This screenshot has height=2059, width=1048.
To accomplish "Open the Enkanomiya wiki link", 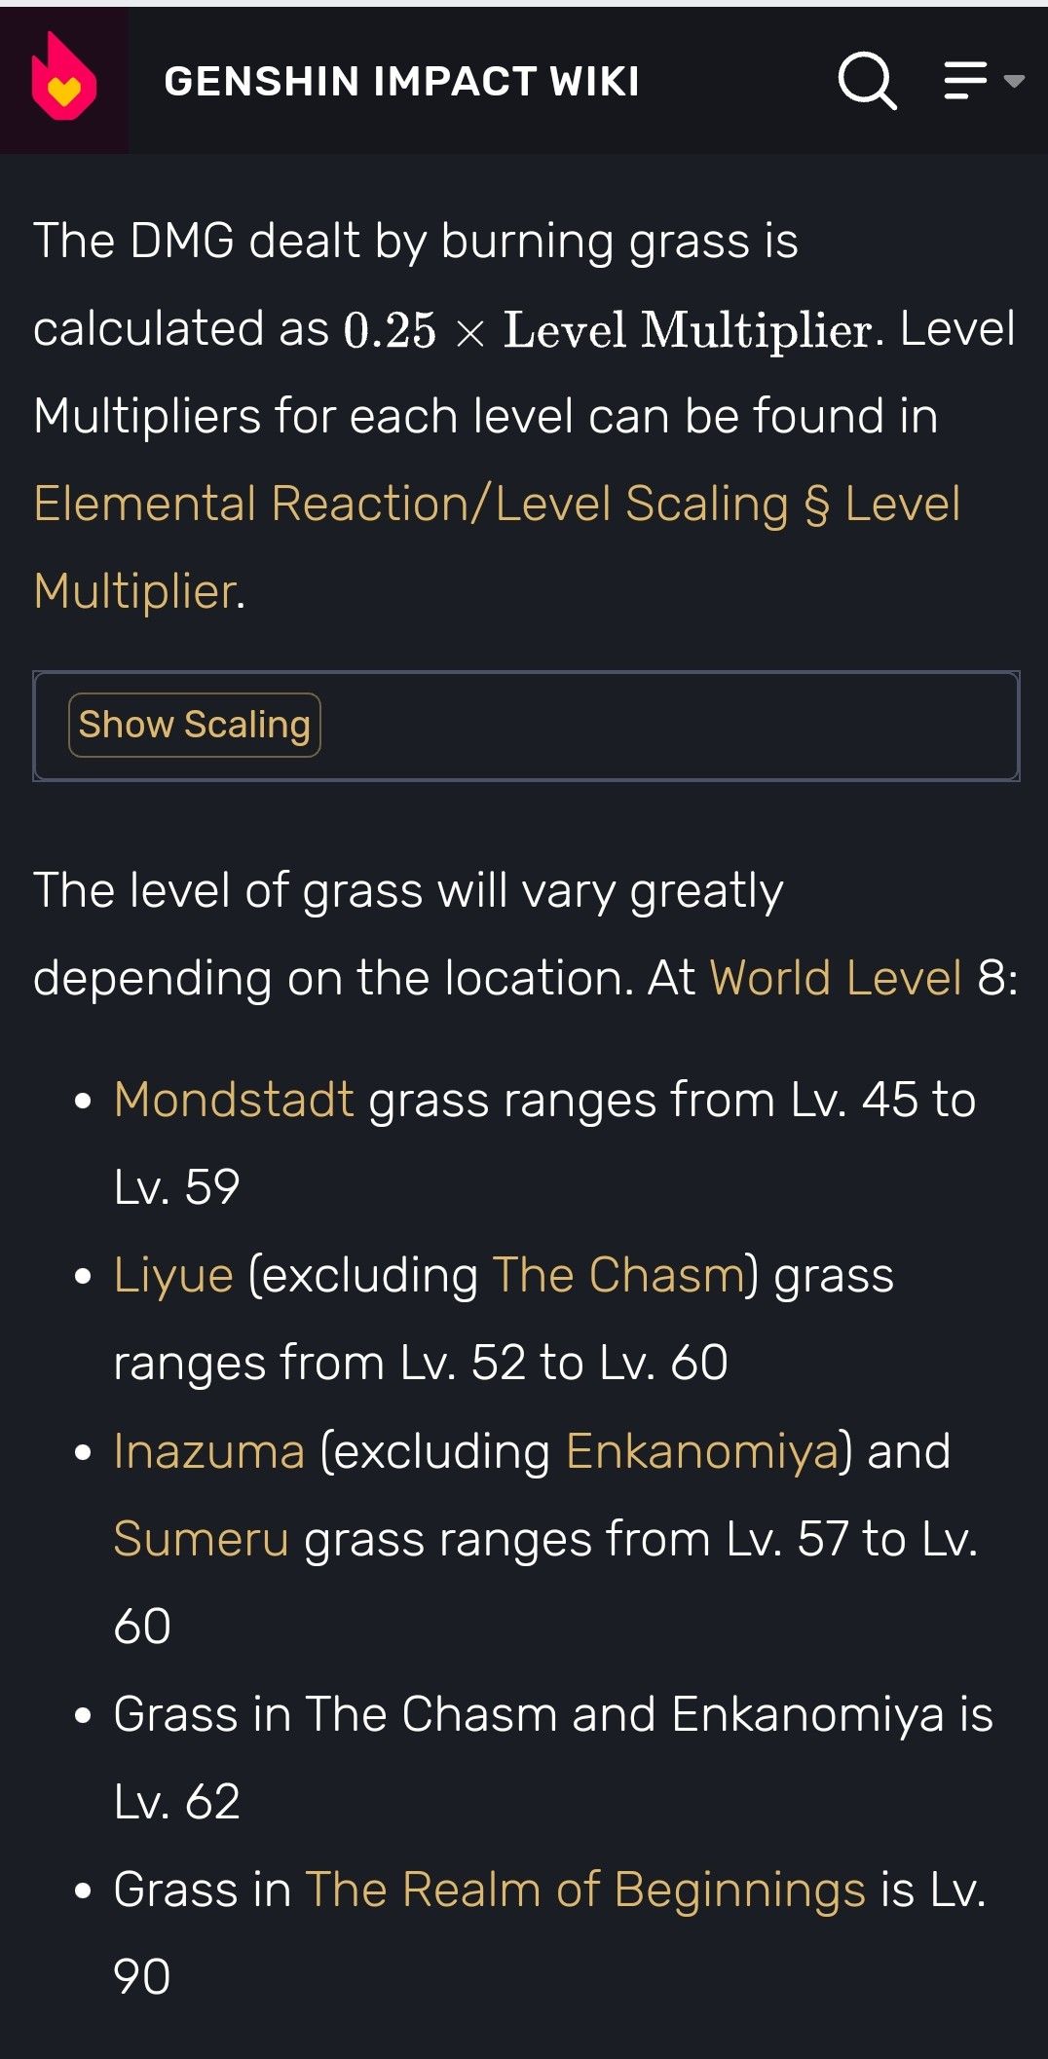I will tap(706, 1450).
